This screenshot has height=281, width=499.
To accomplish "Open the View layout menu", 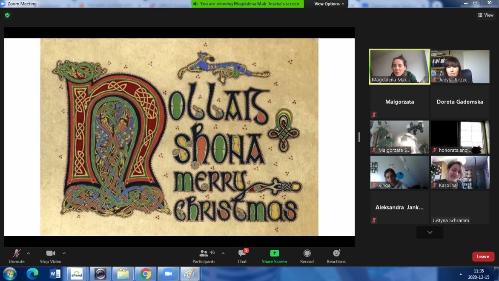I will [485, 15].
